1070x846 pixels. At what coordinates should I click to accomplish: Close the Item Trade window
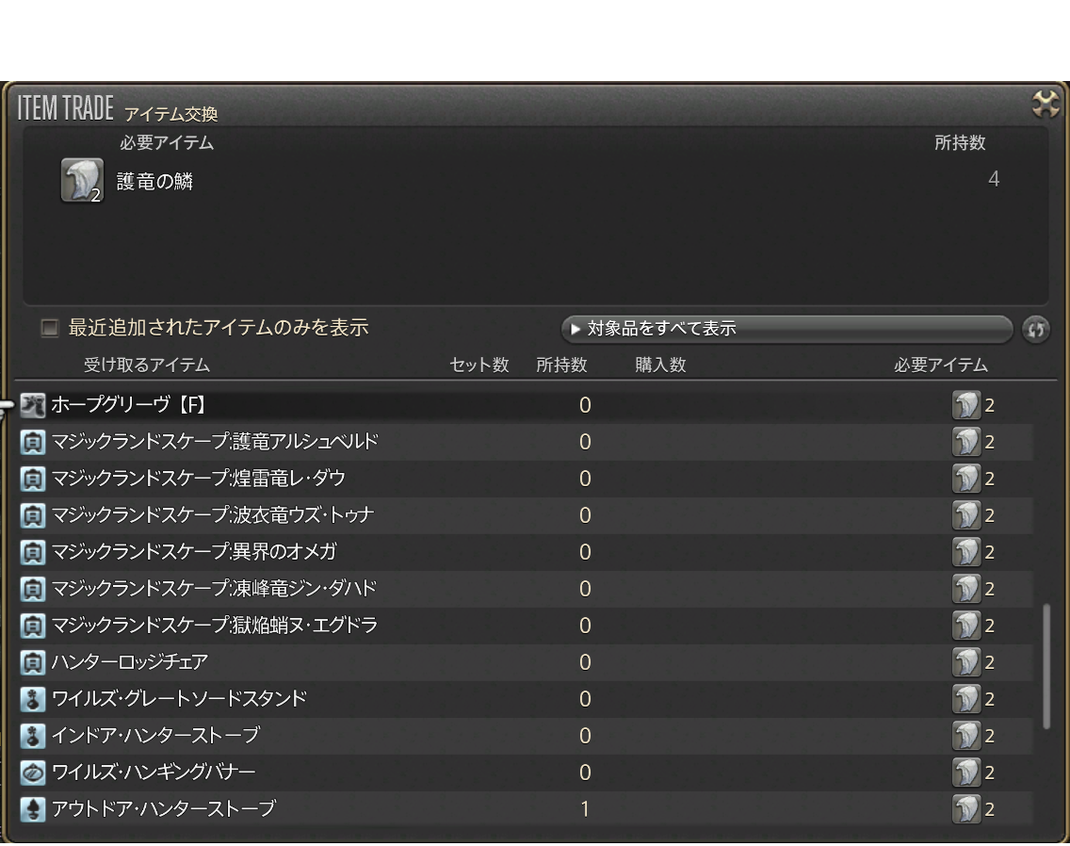pyautogui.click(x=1045, y=104)
